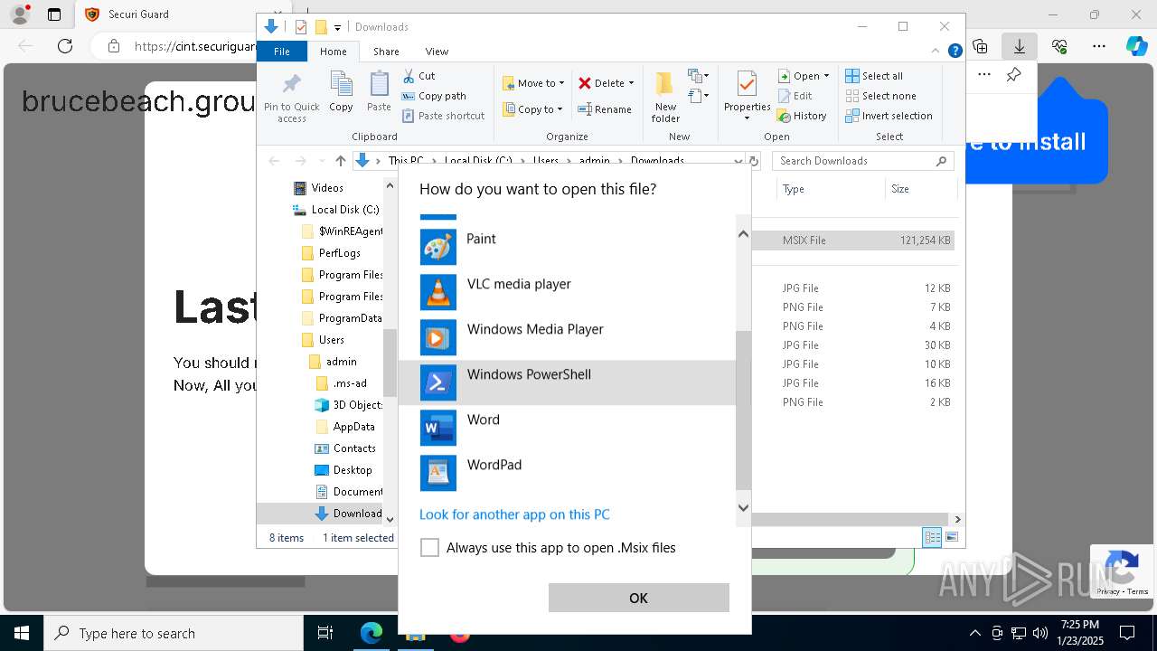Click Invert selection in ribbon
Screen dimensions: 1157x651
point(889,116)
